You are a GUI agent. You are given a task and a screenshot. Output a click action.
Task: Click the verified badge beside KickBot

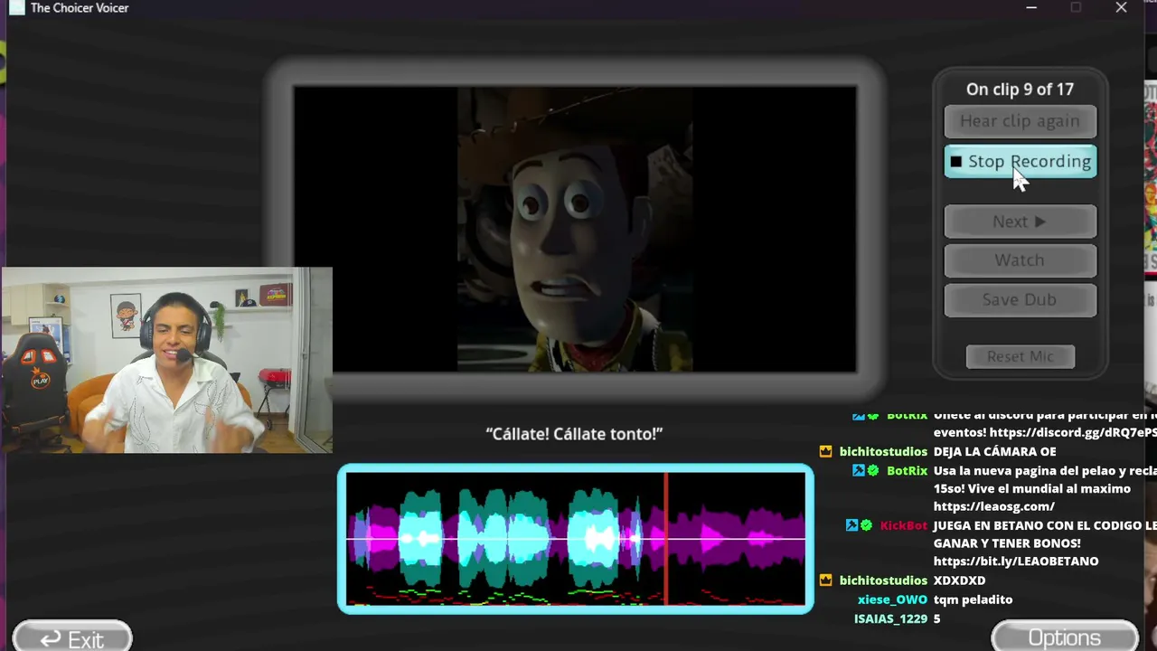tap(866, 525)
